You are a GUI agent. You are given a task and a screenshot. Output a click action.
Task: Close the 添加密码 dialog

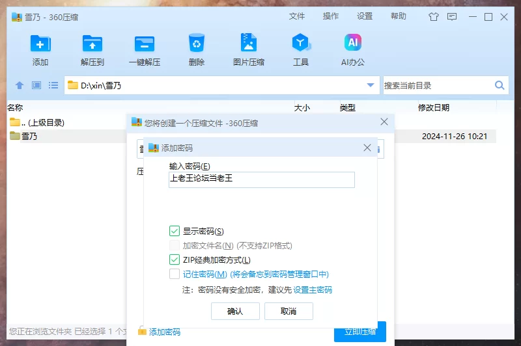pyautogui.click(x=367, y=148)
